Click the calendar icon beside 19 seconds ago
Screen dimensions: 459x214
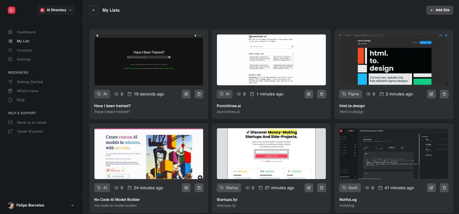click(x=129, y=94)
